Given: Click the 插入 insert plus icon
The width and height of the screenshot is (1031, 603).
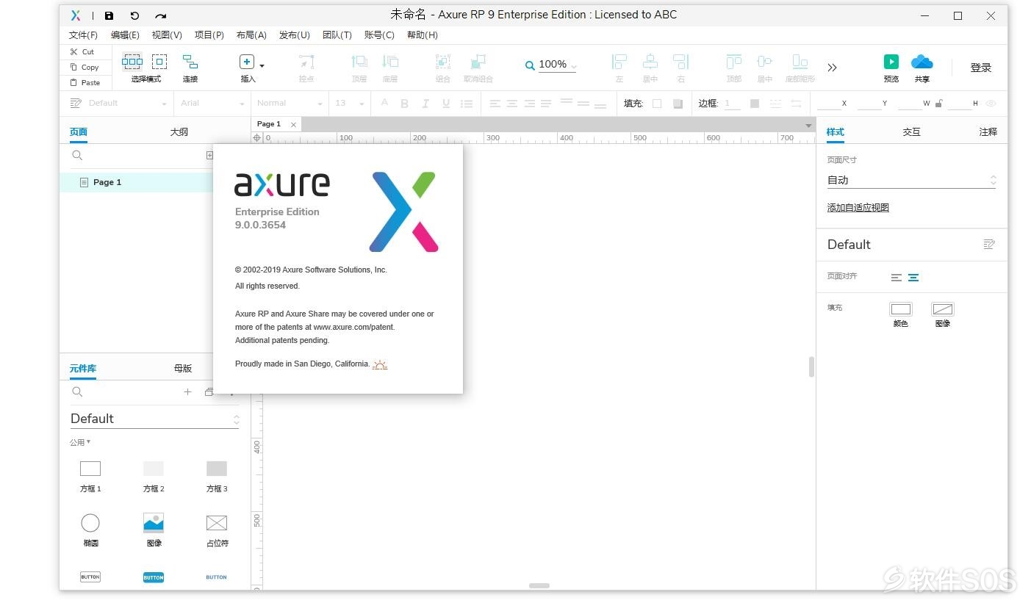Looking at the screenshot, I should pyautogui.click(x=247, y=62).
